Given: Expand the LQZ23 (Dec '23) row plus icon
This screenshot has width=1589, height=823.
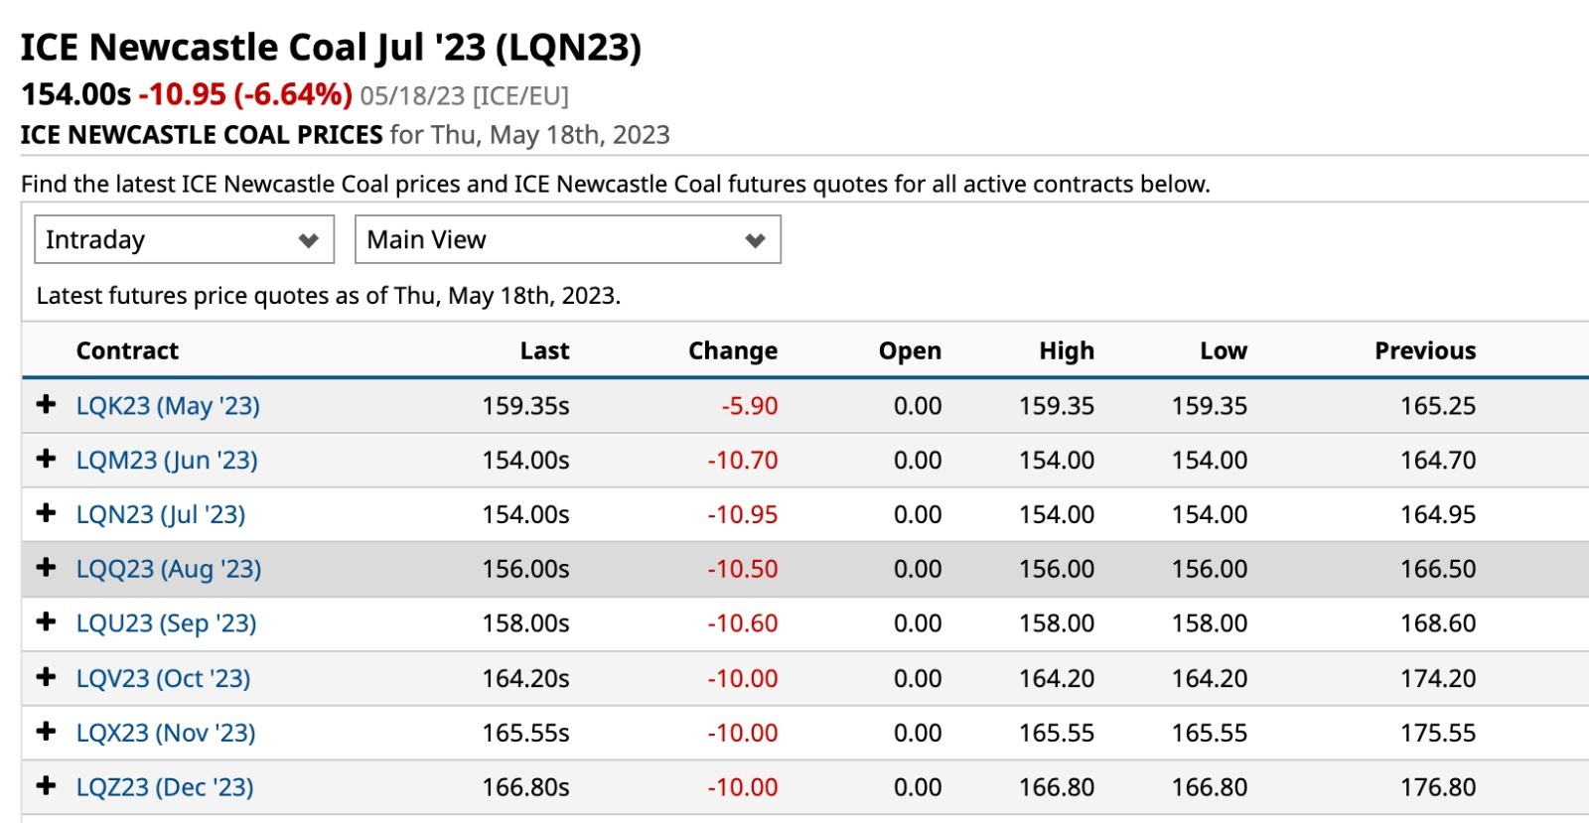Looking at the screenshot, I should point(46,786).
